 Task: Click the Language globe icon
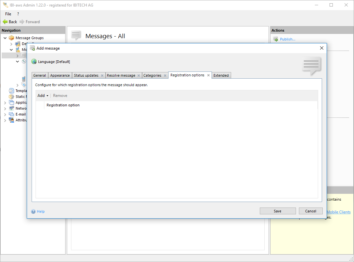click(x=34, y=62)
